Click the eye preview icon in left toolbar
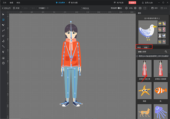170x119 pixels. point(3,58)
